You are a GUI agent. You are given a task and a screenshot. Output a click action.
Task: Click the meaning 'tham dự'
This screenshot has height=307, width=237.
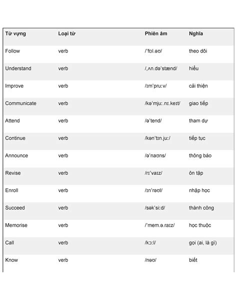click(x=198, y=121)
